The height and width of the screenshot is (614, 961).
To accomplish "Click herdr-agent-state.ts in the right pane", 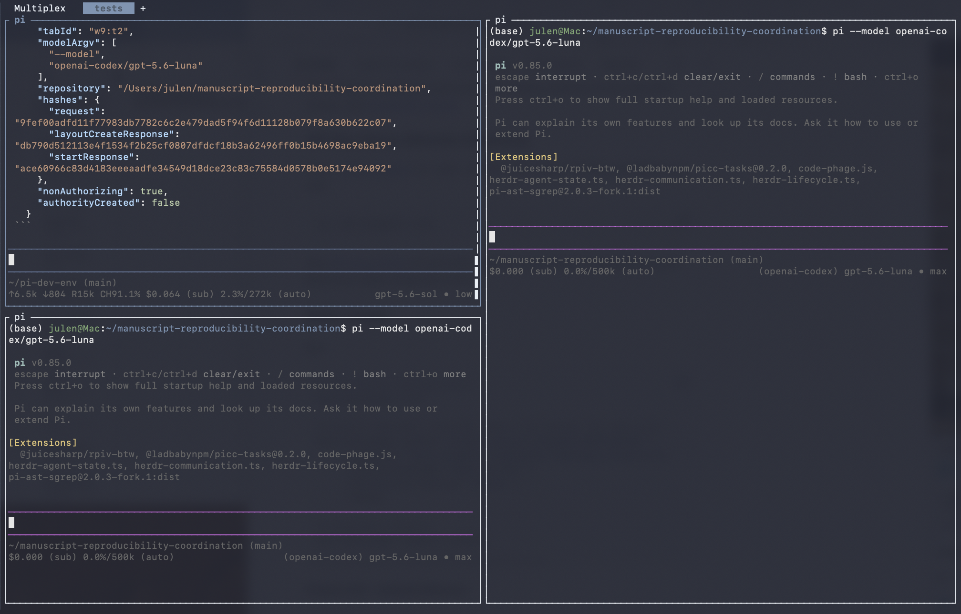I will click(x=546, y=180).
